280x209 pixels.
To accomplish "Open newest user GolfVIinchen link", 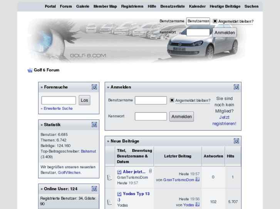I will pyautogui.click(x=69, y=173).
